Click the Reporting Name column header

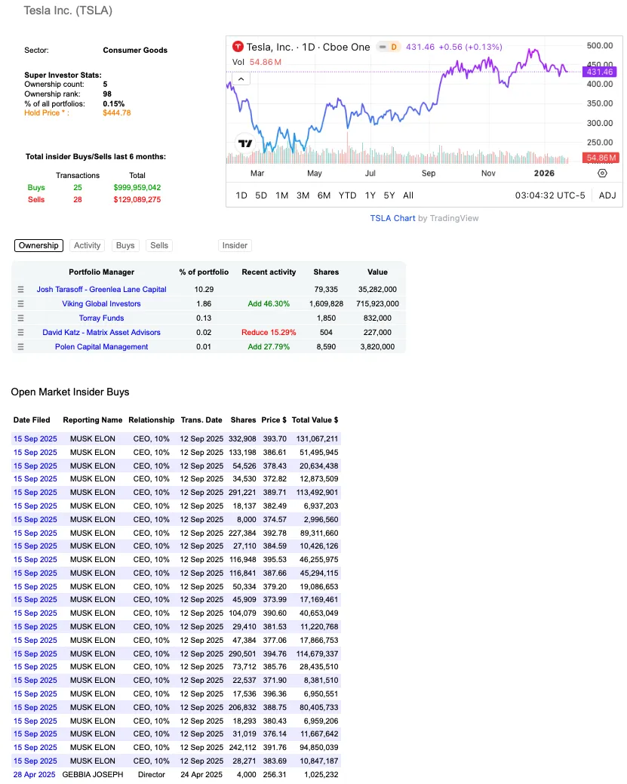93,420
